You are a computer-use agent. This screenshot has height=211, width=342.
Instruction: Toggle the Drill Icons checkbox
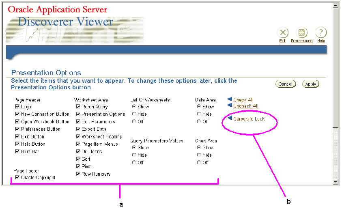pyautogui.click(x=78, y=151)
